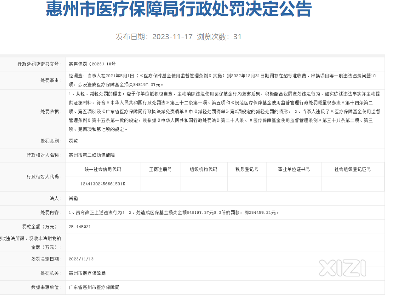
Task: Click the line beginning 项、第四项和第七项的规定
Action: point(98,130)
